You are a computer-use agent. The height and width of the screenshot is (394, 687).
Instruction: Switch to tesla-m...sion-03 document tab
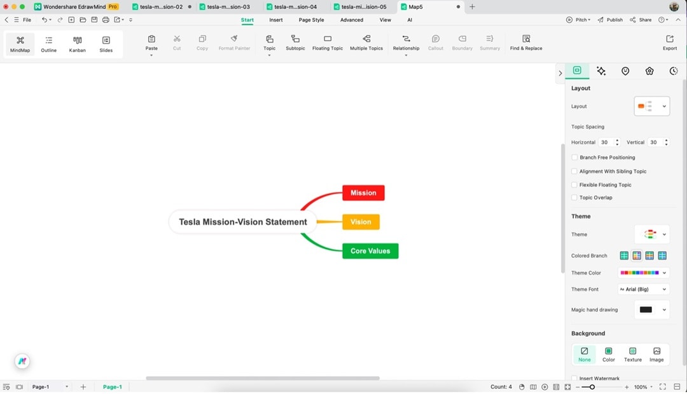click(228, 6)
